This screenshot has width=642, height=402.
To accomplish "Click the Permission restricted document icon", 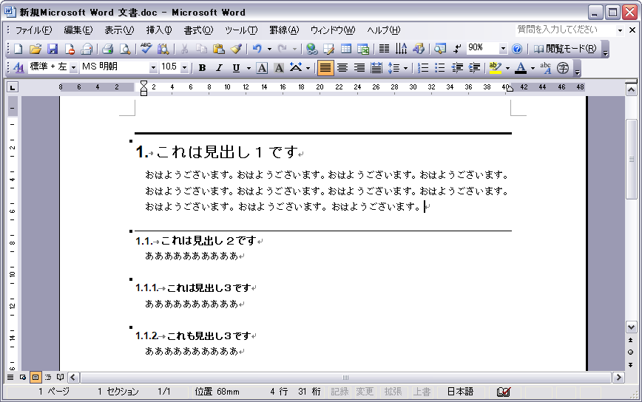I will 70,49.
